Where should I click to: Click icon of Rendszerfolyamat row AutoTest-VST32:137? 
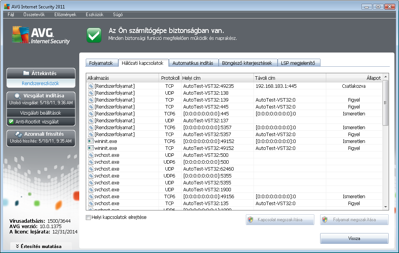click(91, 120)
